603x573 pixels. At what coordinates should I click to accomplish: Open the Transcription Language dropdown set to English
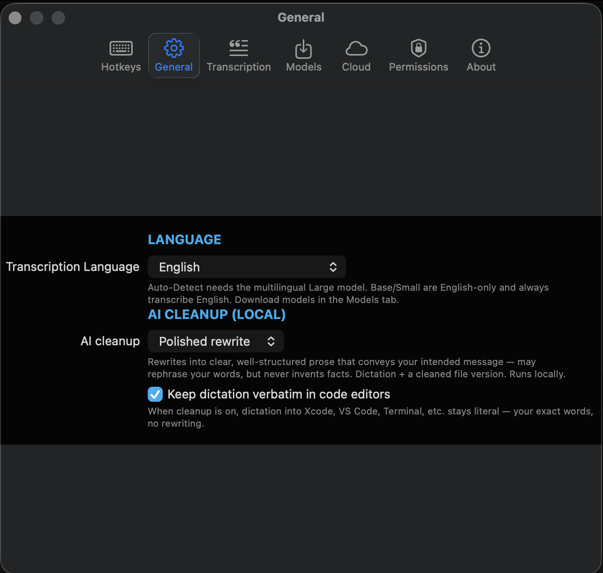pos(247,267)
